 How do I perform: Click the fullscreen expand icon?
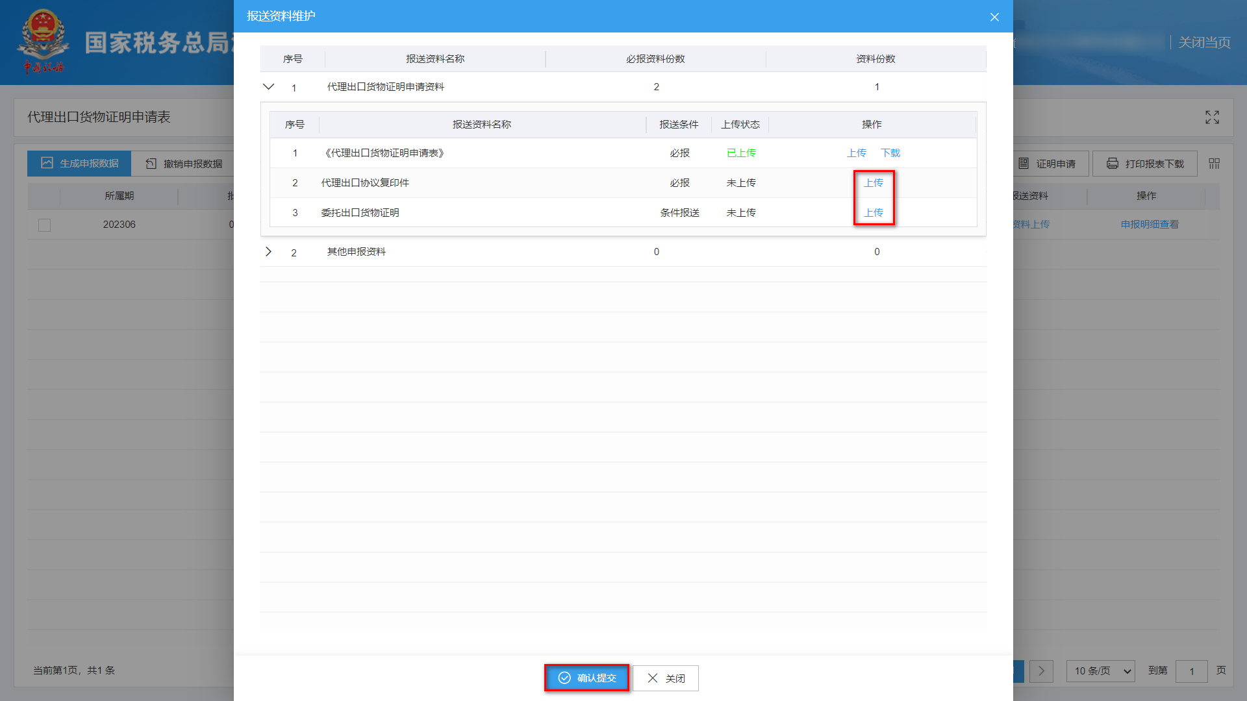tap(1212, 117)
